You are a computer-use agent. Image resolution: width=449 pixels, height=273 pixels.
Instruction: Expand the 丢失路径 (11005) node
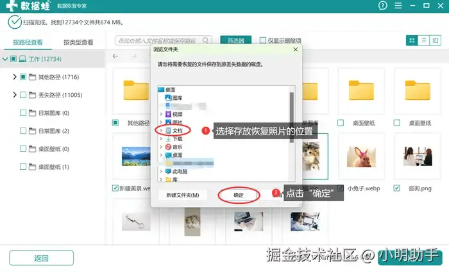click(15, 94)
